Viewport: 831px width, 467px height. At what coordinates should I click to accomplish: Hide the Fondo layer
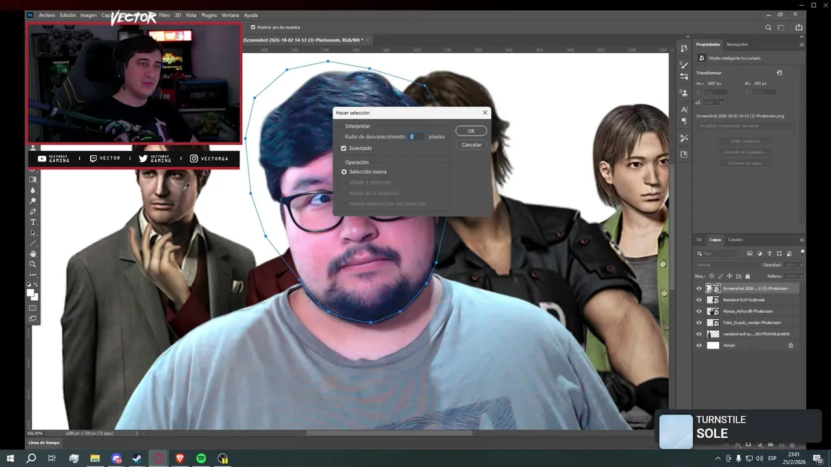click(x=699, y=346)
